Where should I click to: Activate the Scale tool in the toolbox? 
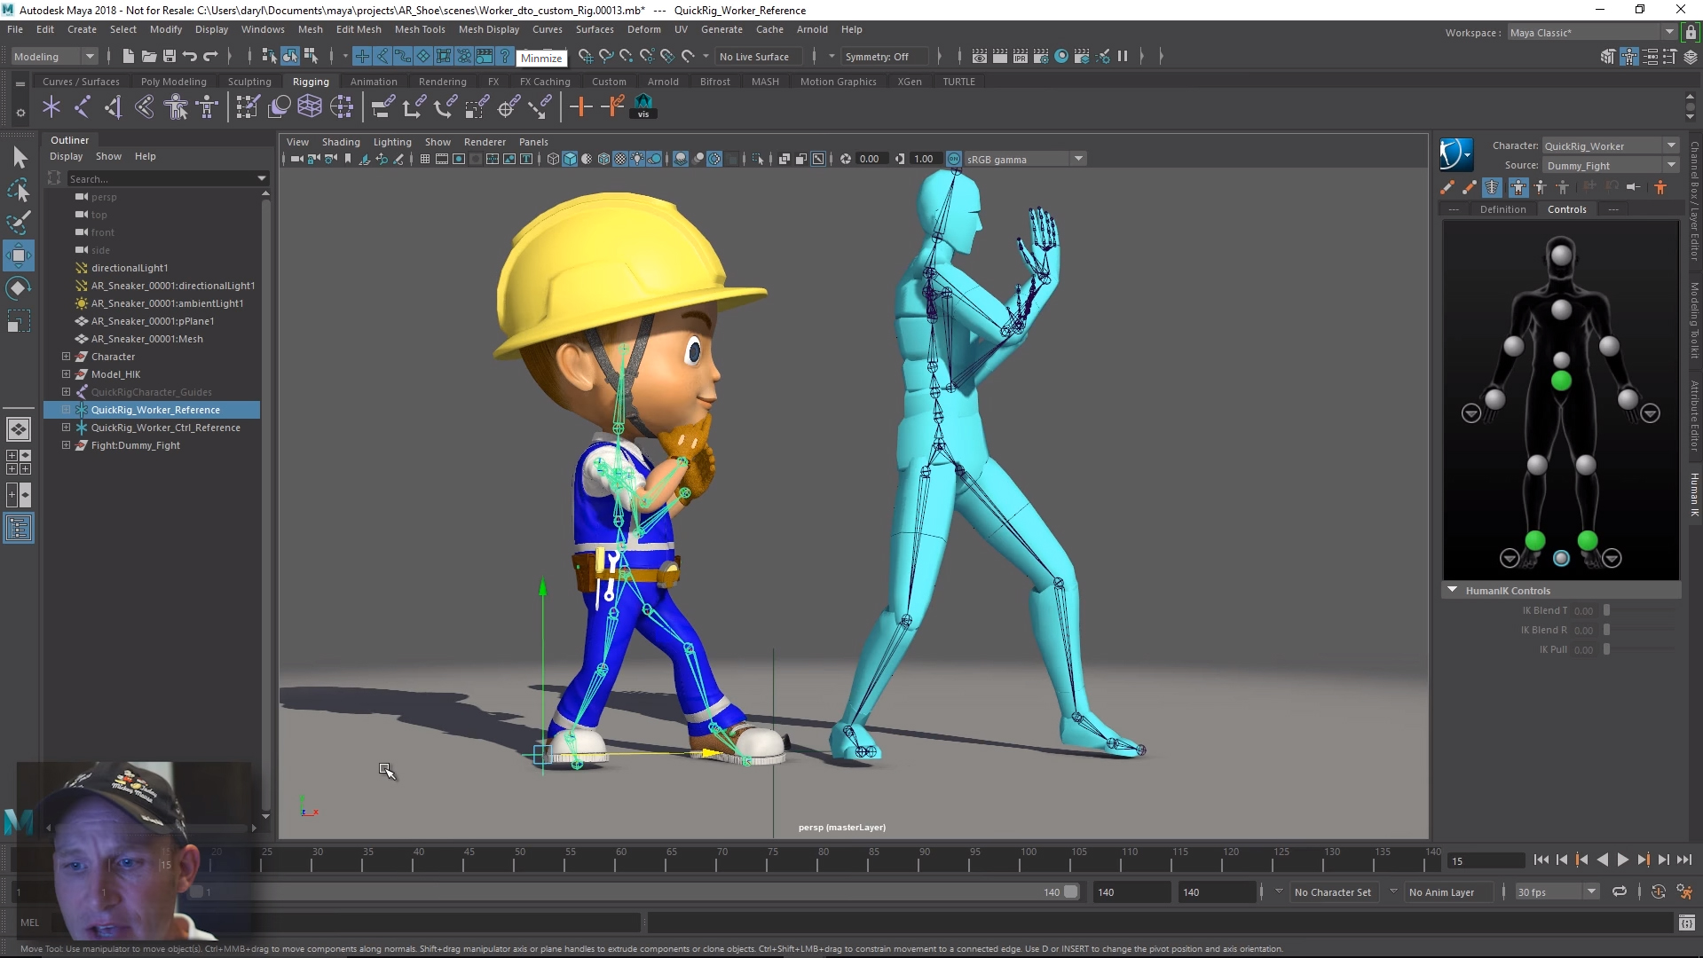(x=19, y=320)
